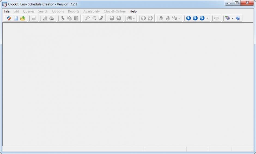Maximize the ClockIt window
The height and width of the screenshot is (154, 256).
click(x=237, y=3)
